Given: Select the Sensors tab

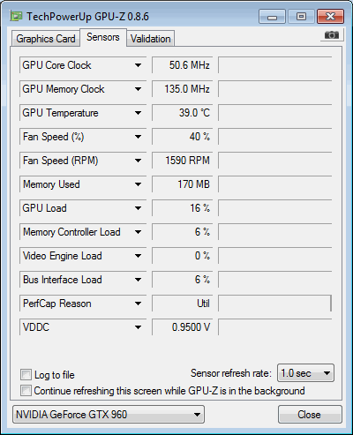Looking at the screenshot, I should tap(103, 37).
